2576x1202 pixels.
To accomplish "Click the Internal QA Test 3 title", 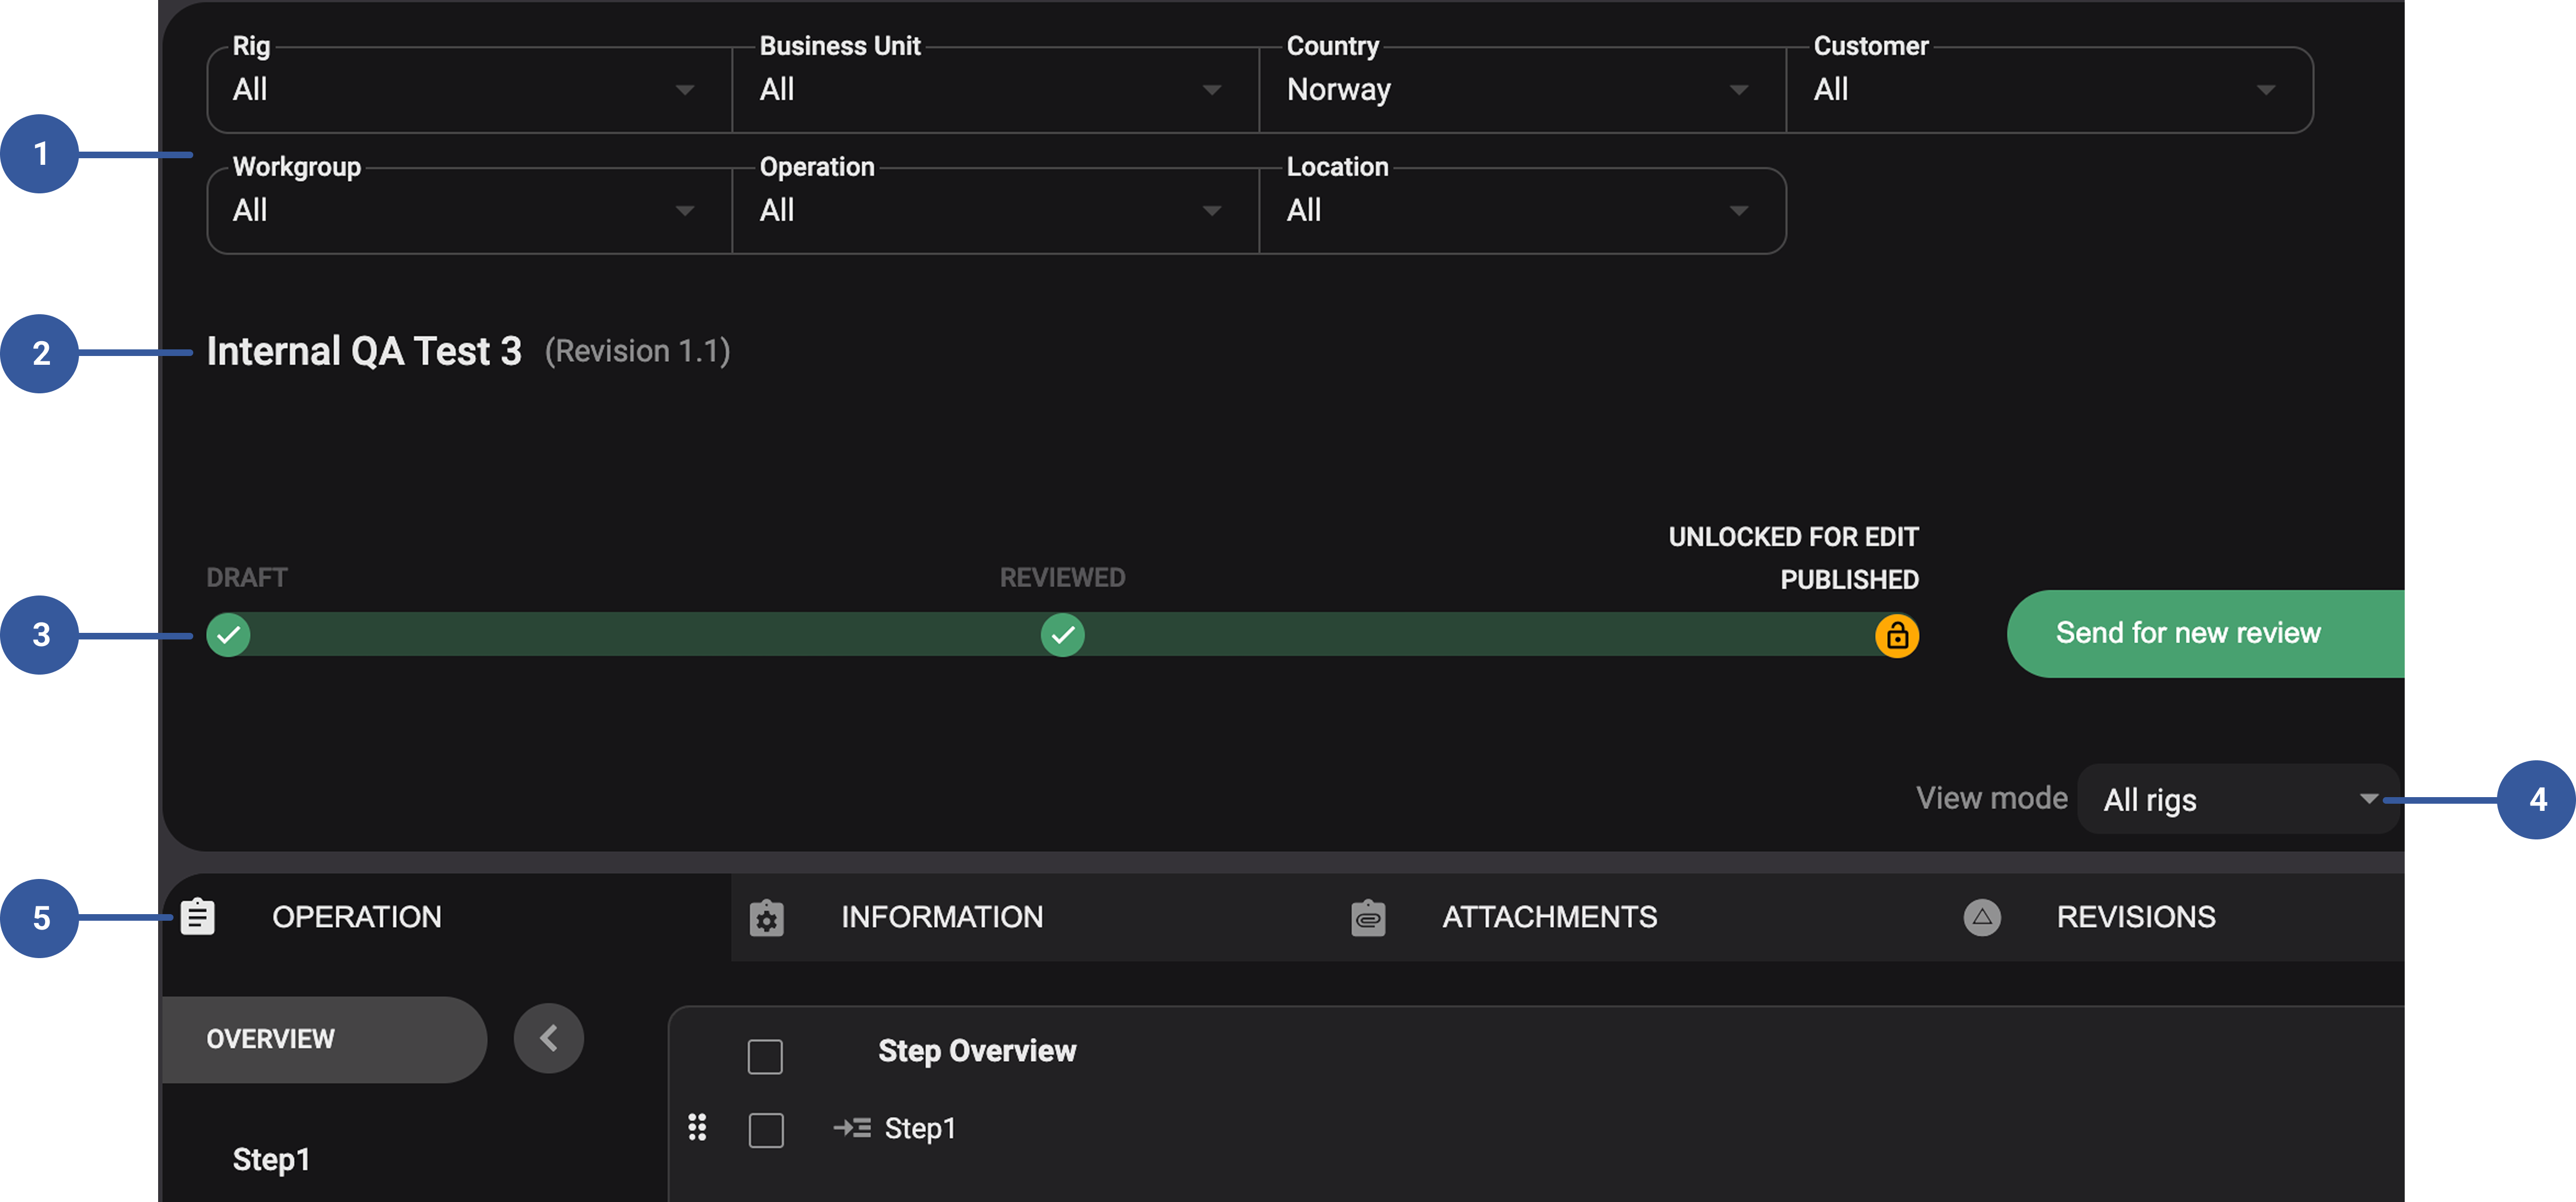I will click(x=363, y=350).
